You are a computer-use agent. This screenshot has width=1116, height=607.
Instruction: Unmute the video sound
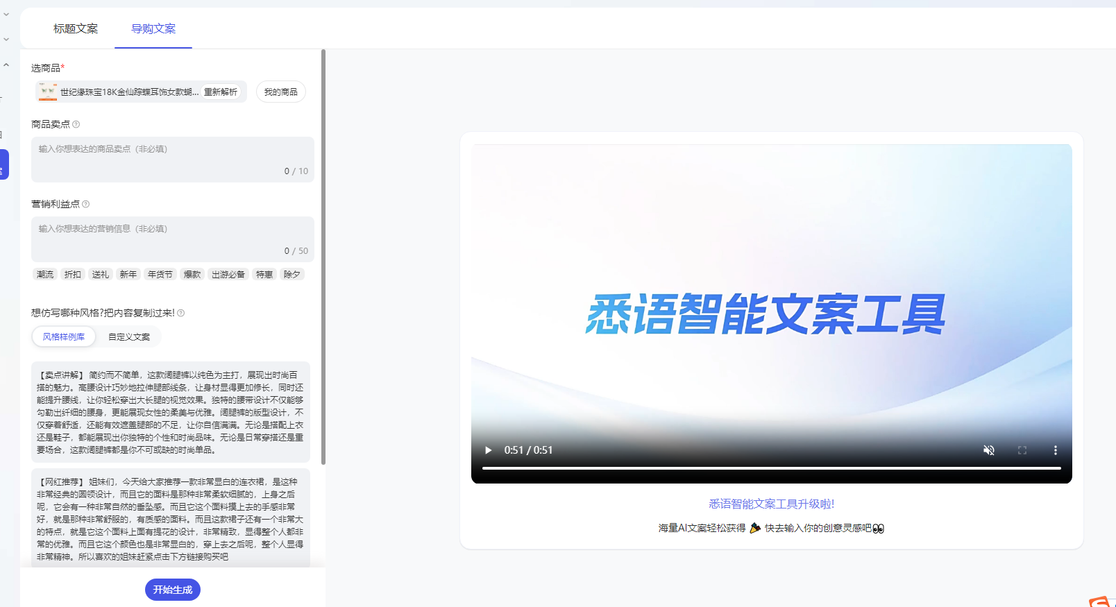(989, 450)
